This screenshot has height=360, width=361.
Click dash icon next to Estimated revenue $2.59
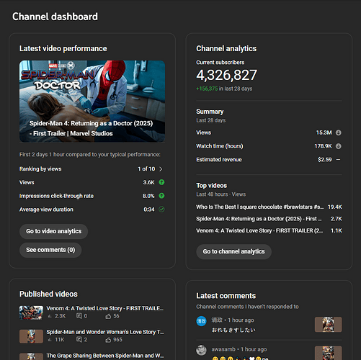point(338,160)
